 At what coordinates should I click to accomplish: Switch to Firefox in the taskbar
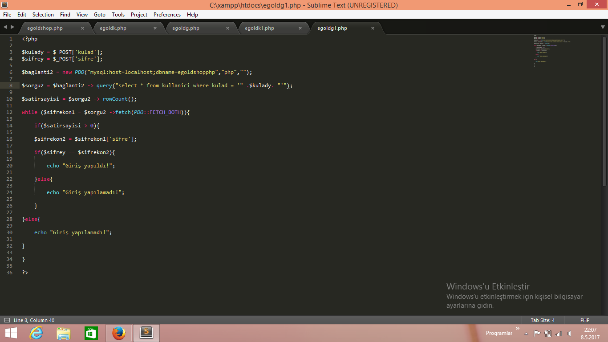pyautogui.click(x=118, y=333)
